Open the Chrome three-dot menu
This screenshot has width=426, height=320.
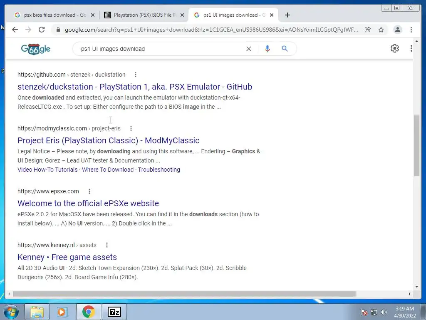[x=411, y=30]
